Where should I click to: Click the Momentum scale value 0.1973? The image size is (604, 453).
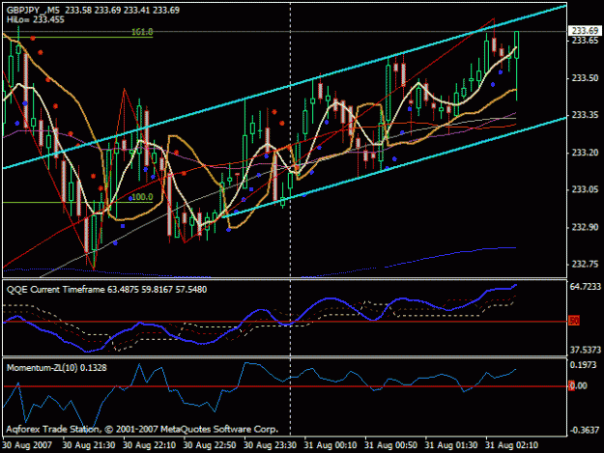[x=583, y=365]
